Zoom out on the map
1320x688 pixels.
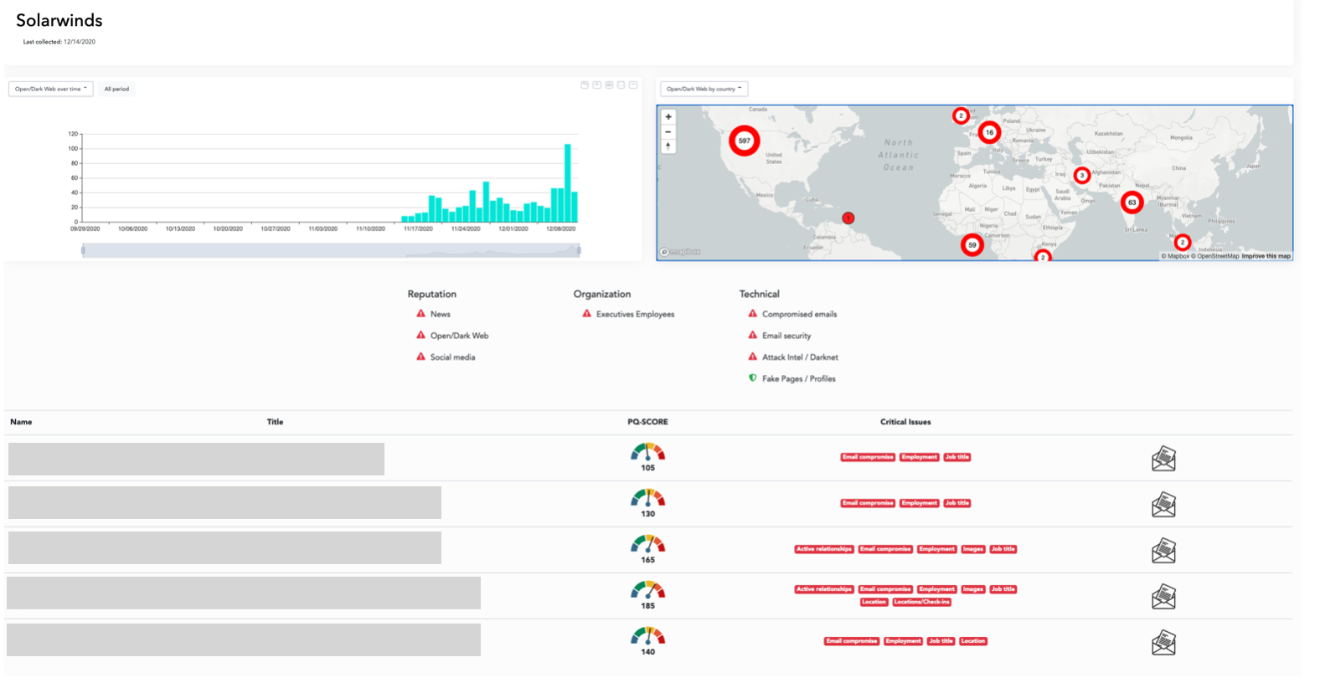click(668, 131)
